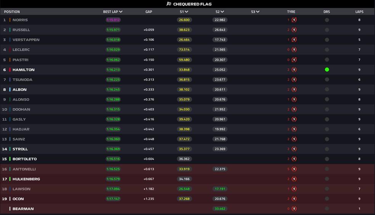Viewport: 375px width, 215px height.
Task: Click Tsunoda's DRS indicator dot
Action: (x=327, y=79)
